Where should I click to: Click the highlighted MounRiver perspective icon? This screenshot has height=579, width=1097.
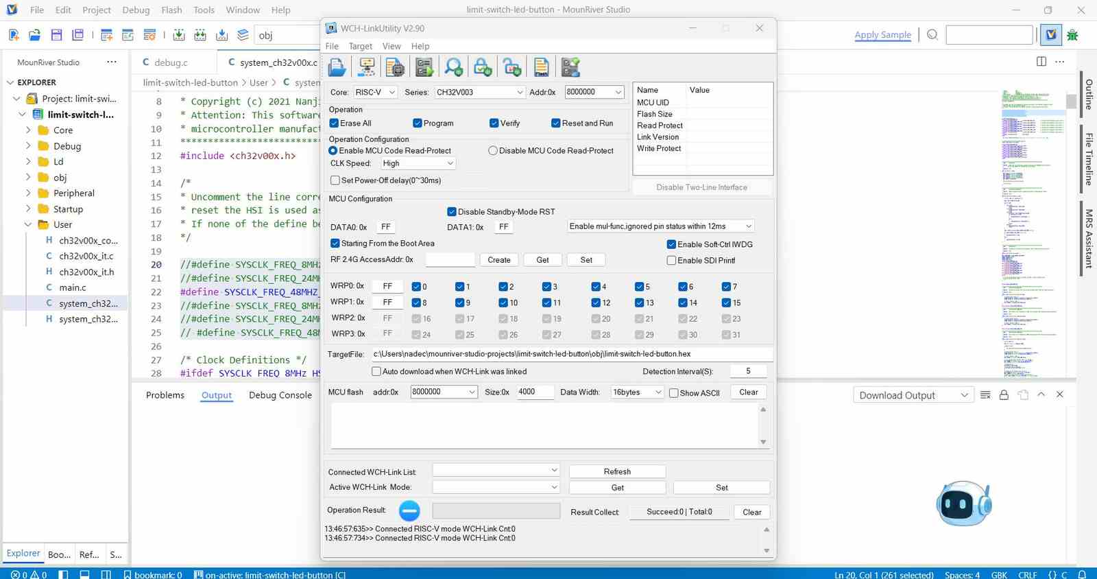point(1050,34)
